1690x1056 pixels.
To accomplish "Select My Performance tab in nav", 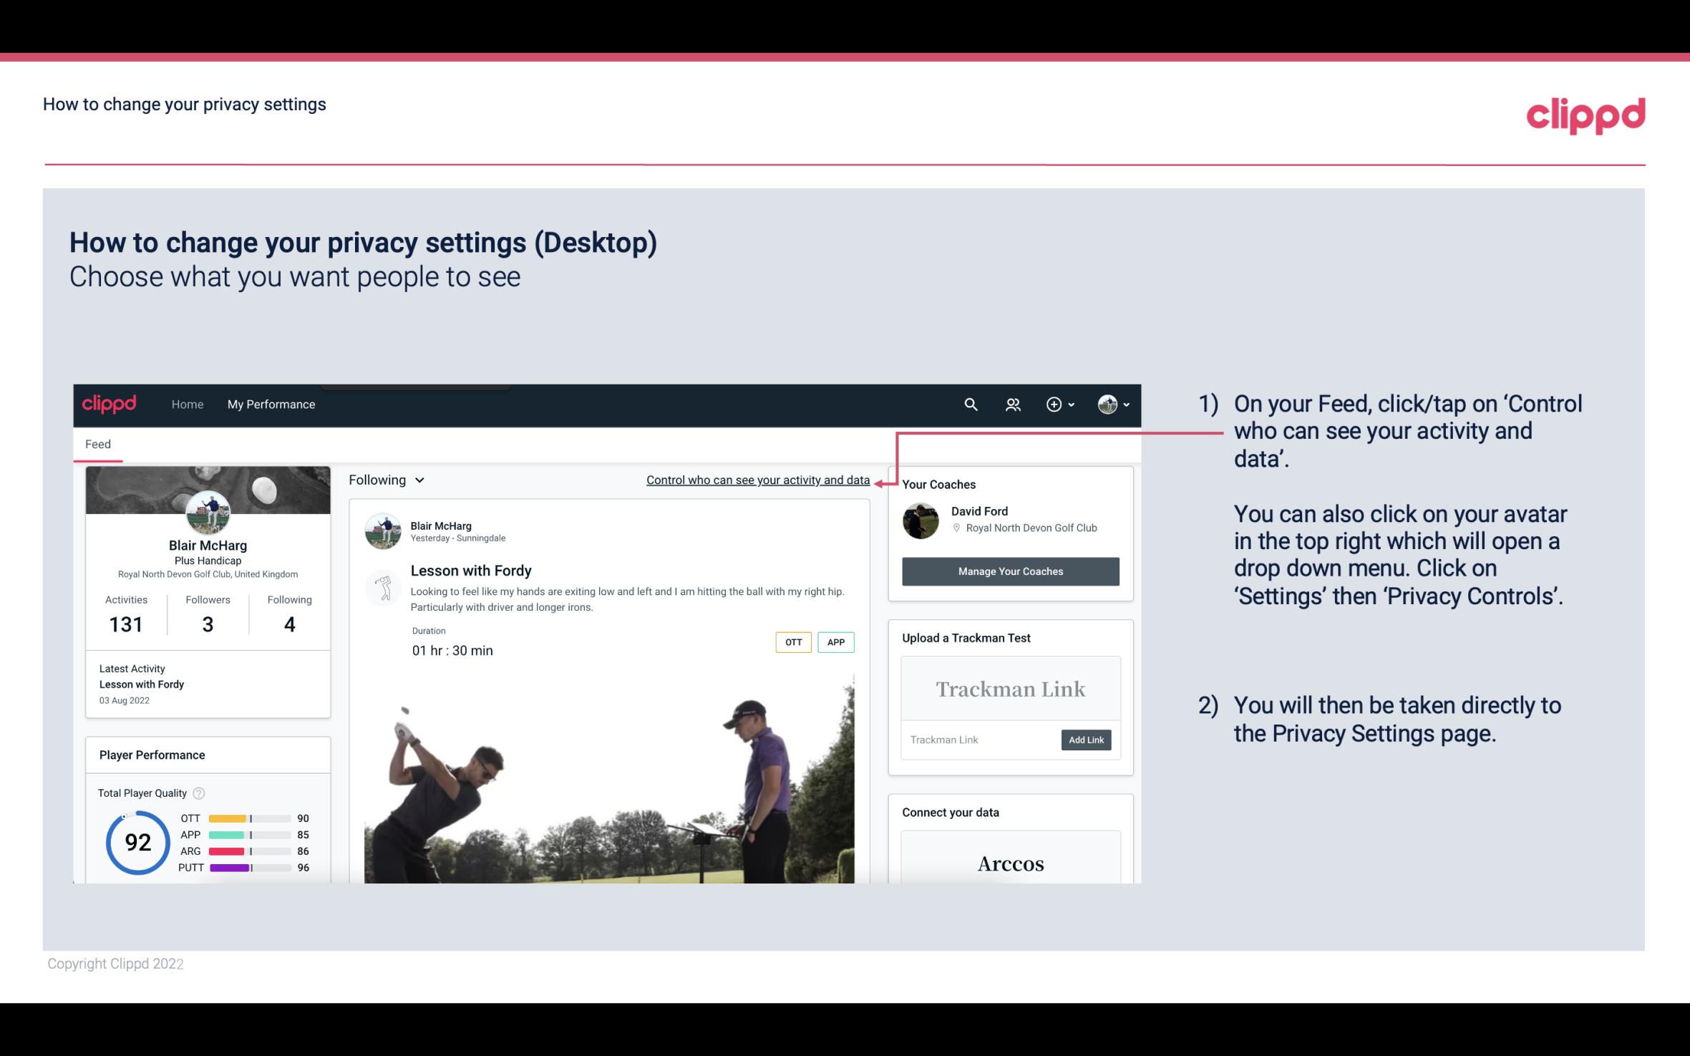I will [x=270, y=404].
